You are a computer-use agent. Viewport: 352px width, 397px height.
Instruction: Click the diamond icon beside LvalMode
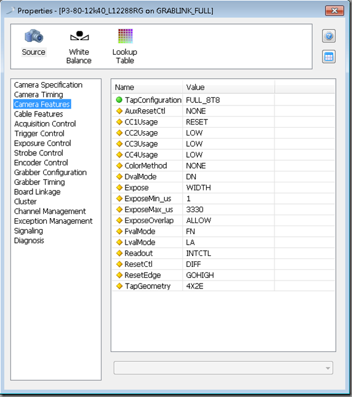tap(119, 242)
